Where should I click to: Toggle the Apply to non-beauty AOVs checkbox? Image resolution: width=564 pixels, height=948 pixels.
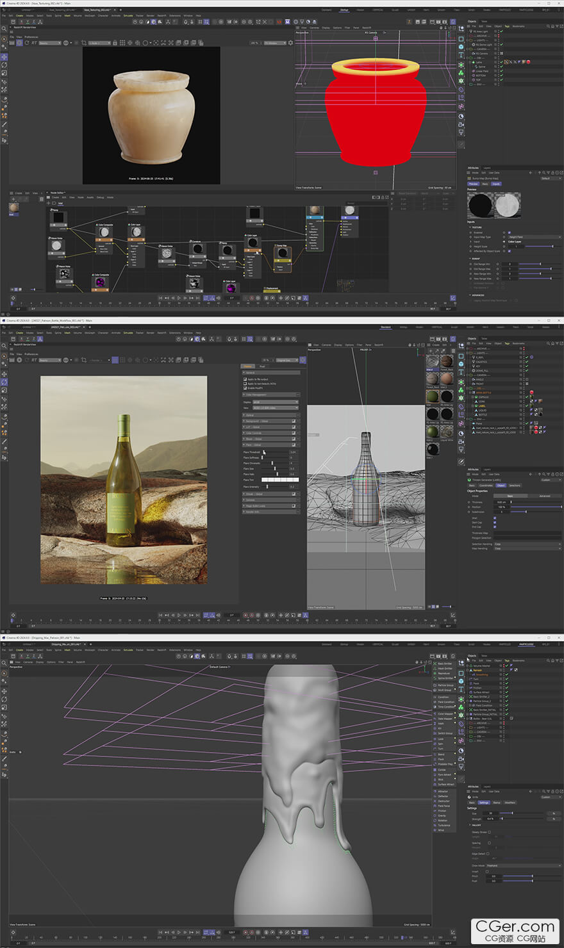(245, 384)
